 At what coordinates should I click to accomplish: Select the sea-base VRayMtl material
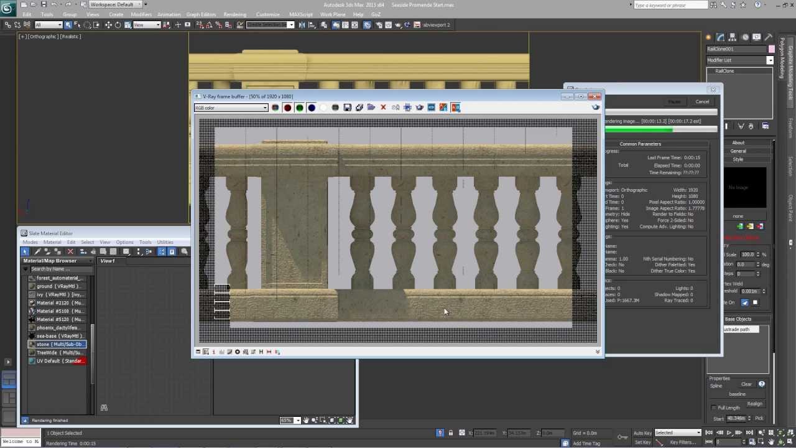tap(57, 336)
